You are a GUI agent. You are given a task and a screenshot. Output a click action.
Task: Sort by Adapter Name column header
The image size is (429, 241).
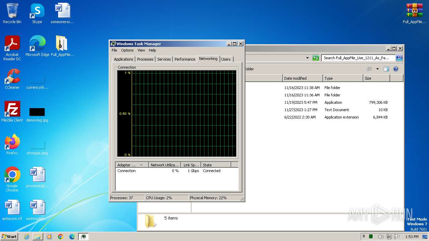(132, 165)
